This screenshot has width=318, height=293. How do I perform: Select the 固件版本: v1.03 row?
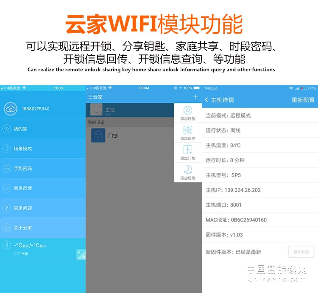pyautogui.click(x=260, y=235)
